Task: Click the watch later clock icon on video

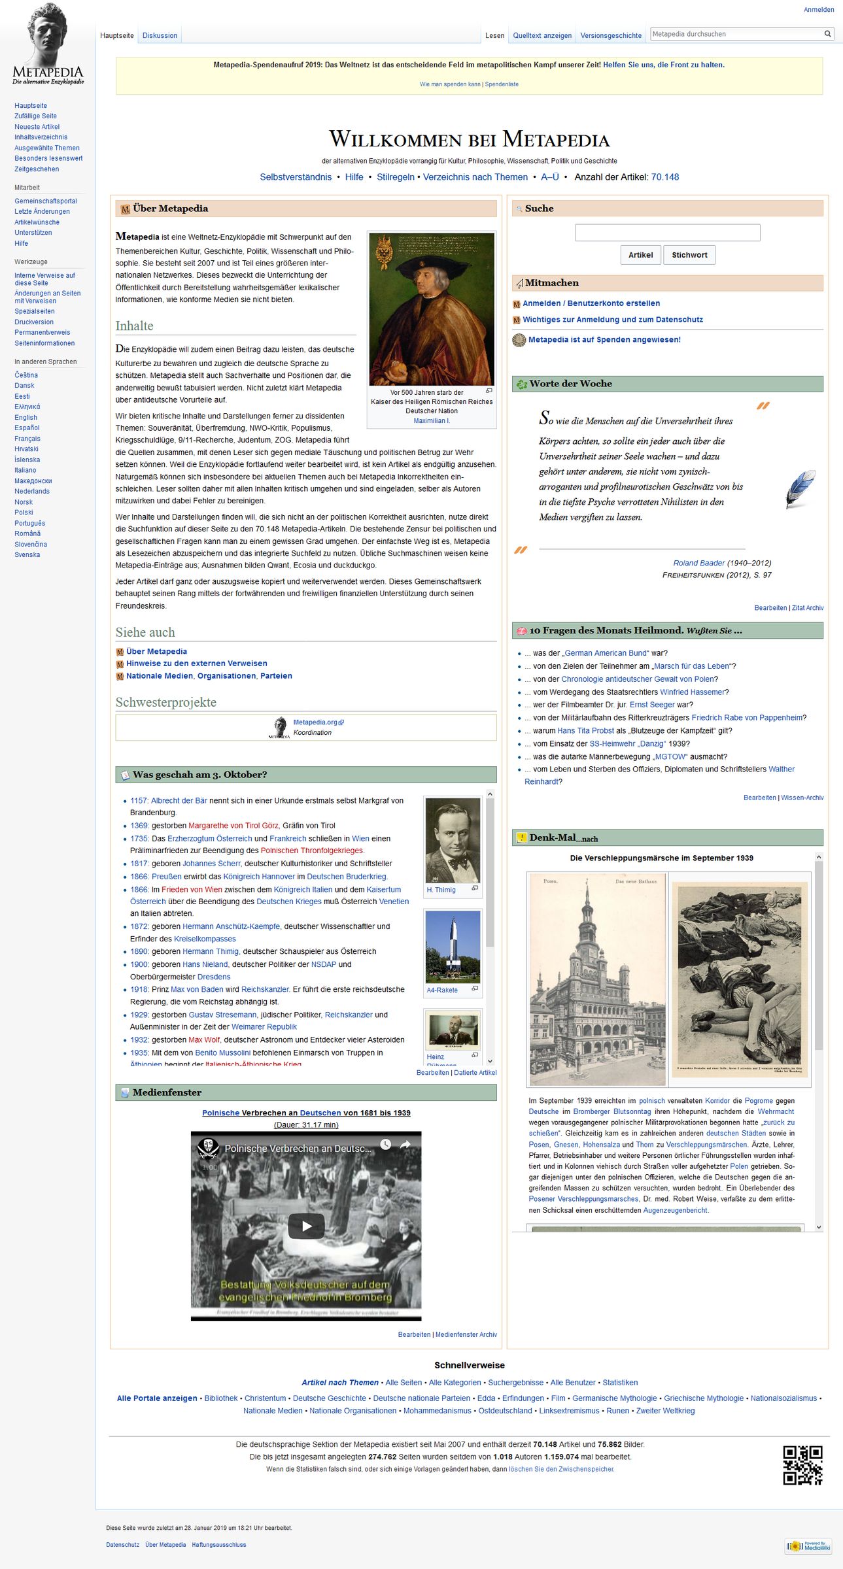Action: (386, 1145)
